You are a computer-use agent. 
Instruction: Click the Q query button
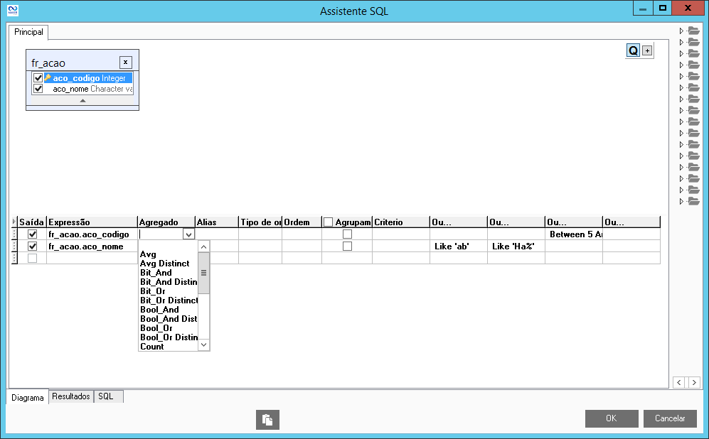632,50
